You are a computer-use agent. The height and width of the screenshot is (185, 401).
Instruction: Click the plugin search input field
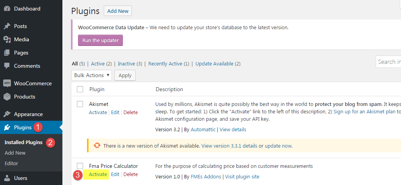pos(388,62)
